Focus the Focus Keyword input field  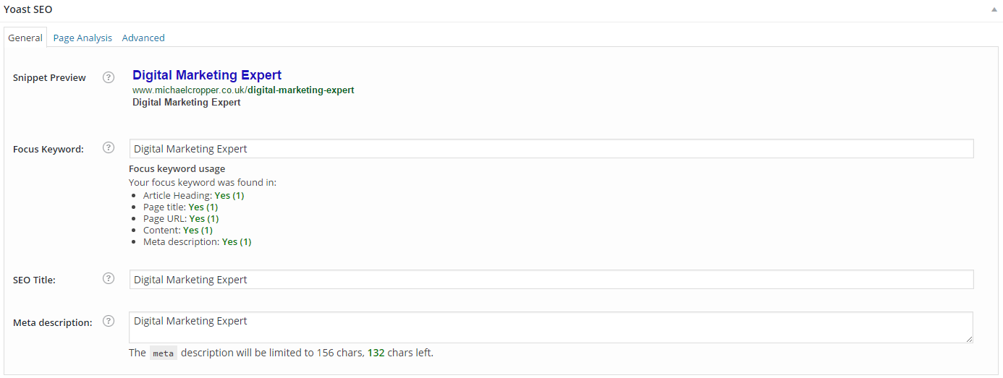(551, 149)
